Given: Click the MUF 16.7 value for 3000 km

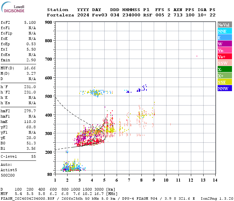Looking at the screenshot, I should tap(99, 194).
